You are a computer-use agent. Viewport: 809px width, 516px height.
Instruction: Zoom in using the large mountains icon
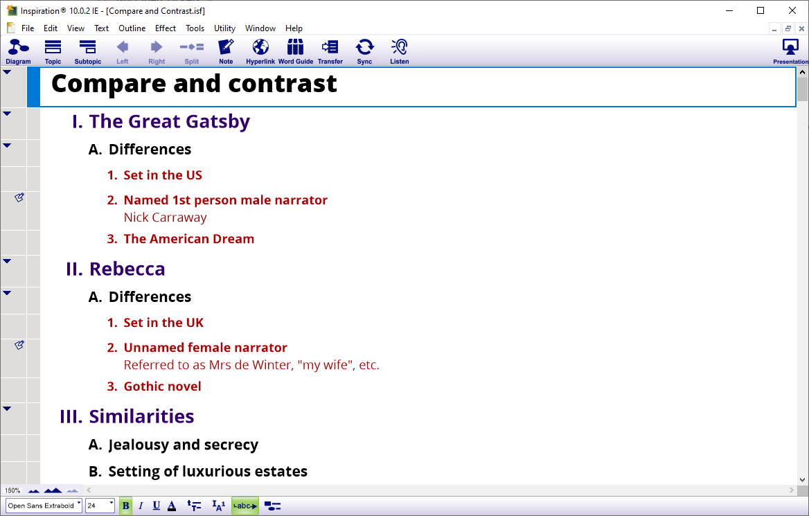coord(53,490)
